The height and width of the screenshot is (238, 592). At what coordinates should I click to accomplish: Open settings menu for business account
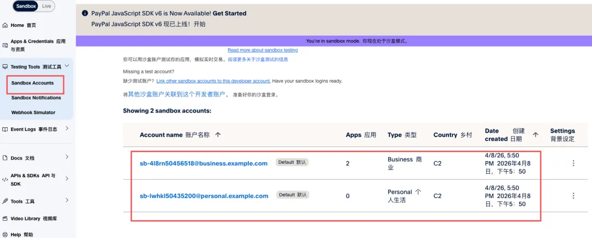click(573, 163)
